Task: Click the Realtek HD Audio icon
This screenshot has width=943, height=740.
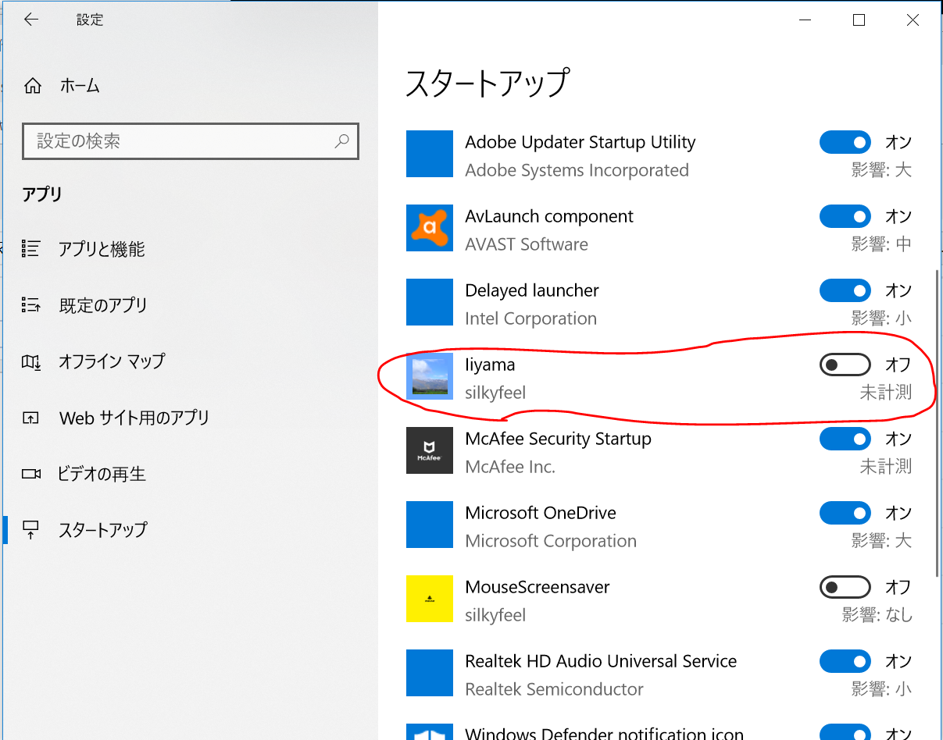Action: 430,673
